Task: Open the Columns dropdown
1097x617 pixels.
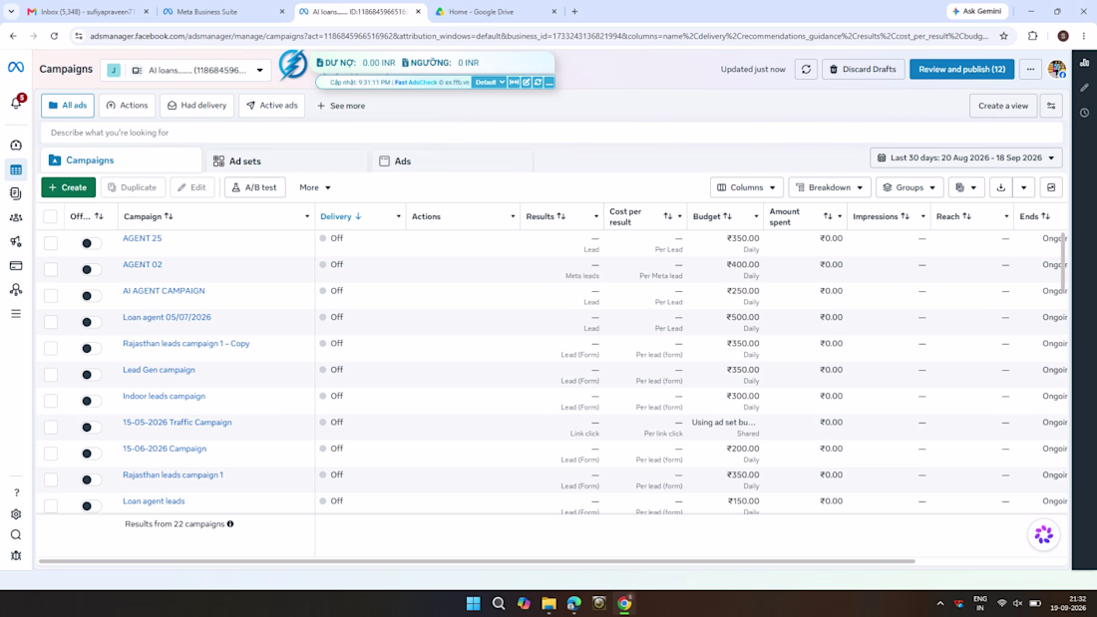Action: click(x=747, y=187)
